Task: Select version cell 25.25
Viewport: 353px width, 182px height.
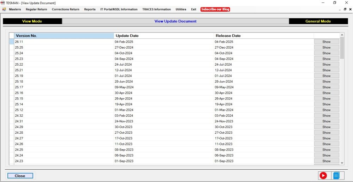Action: (x=64, y=47)
